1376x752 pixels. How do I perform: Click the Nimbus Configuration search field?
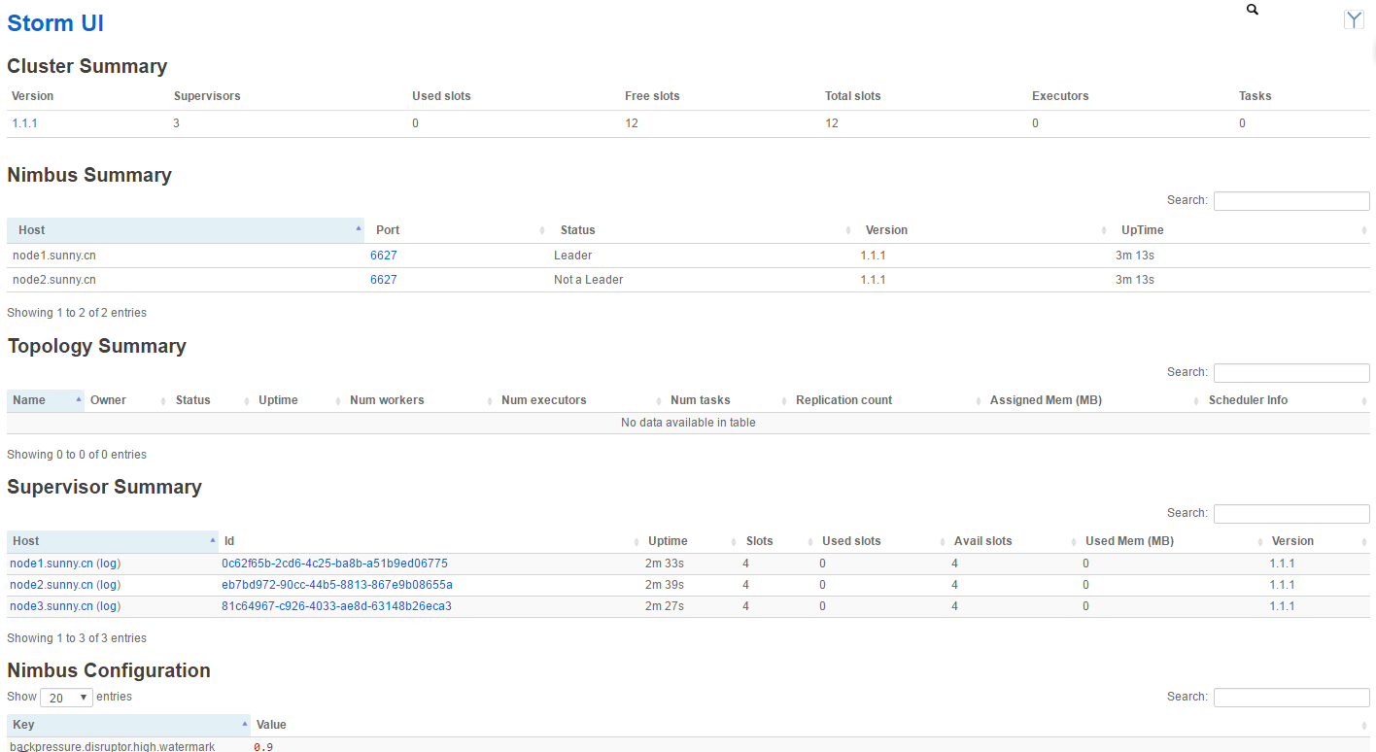1291,697
